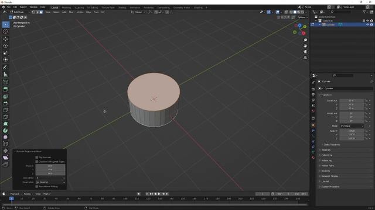Select the Bevel tool
This screenshot has width=375, height=210.
pos(5,103)
